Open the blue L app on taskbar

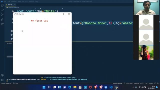[x=85, y=87]
